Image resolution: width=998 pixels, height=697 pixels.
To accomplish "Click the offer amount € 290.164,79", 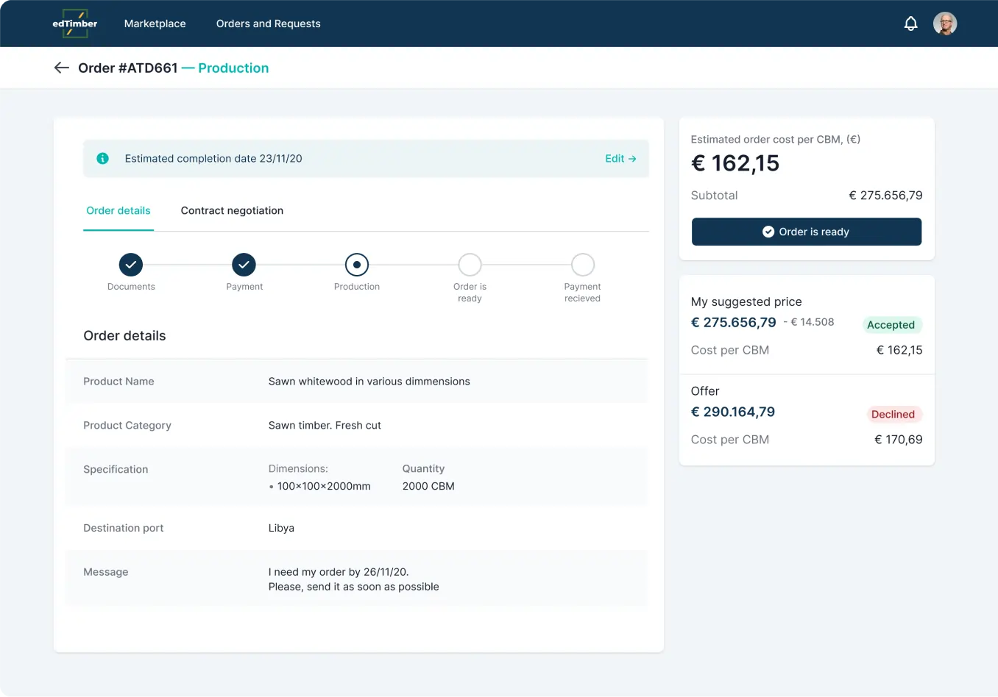I will [x=732, y=412].
